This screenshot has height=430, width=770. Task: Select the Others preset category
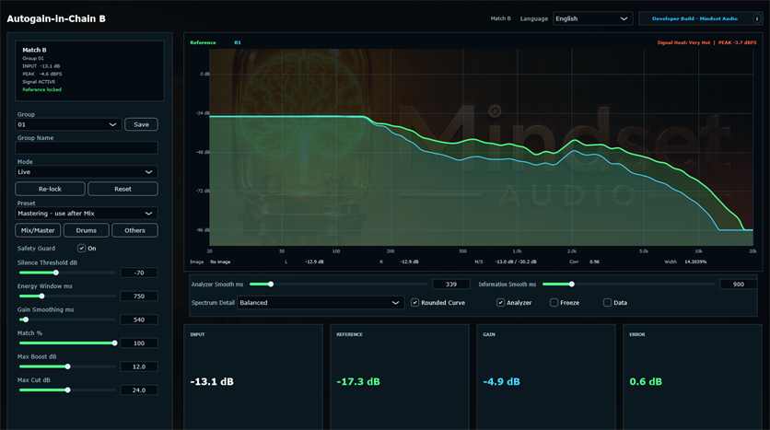click(134, 230)
